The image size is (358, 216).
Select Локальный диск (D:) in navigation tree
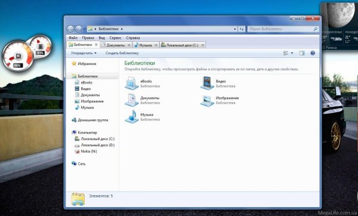coord(95,145)
